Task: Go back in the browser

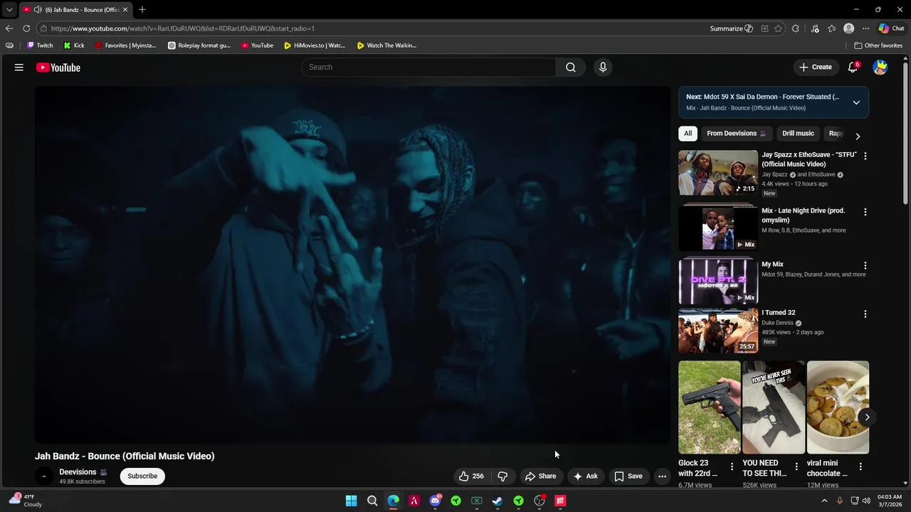Action: click(9, 28)
